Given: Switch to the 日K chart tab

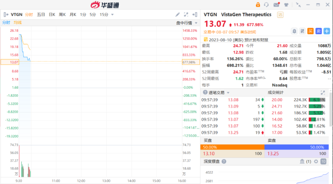Looking at the screenshot, I should coord(52,15).
